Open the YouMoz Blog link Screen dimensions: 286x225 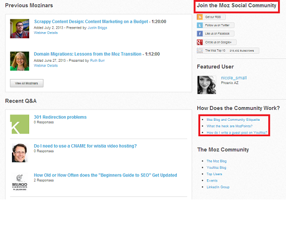216,168
